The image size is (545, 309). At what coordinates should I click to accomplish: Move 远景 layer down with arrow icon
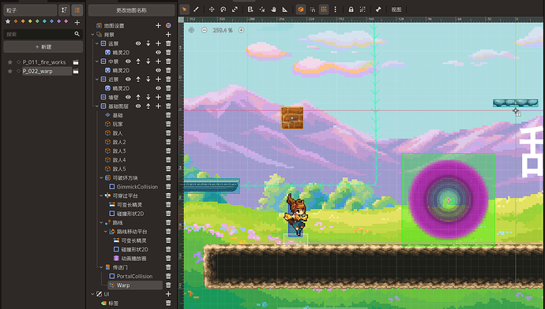coord(148,43)
